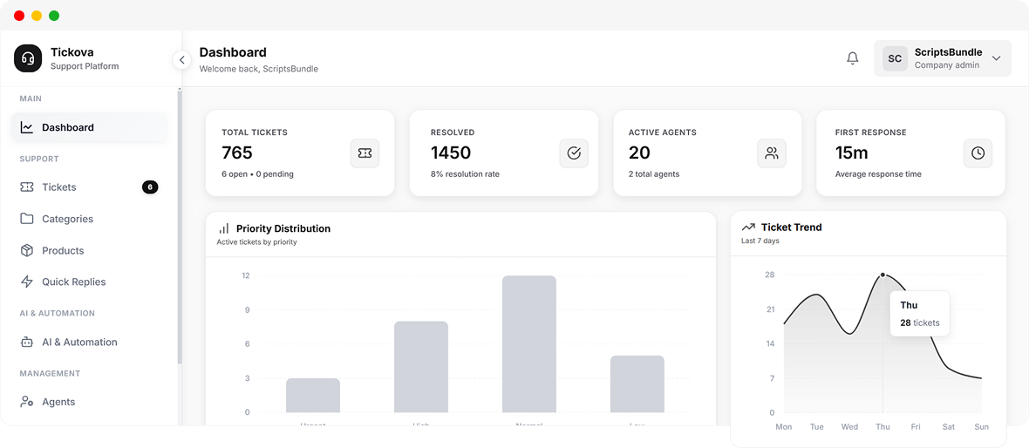The image size is (1029, 448).
Task: Click the people icon in Active Agents card
Action: (772, 153)
